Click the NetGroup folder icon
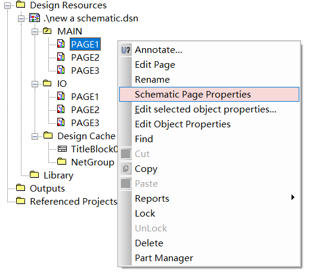 pyautogui.click(x=61, y=161)
